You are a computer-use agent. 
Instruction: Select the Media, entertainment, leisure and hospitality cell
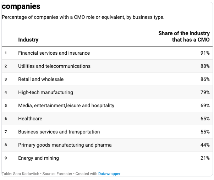(66, 105)
